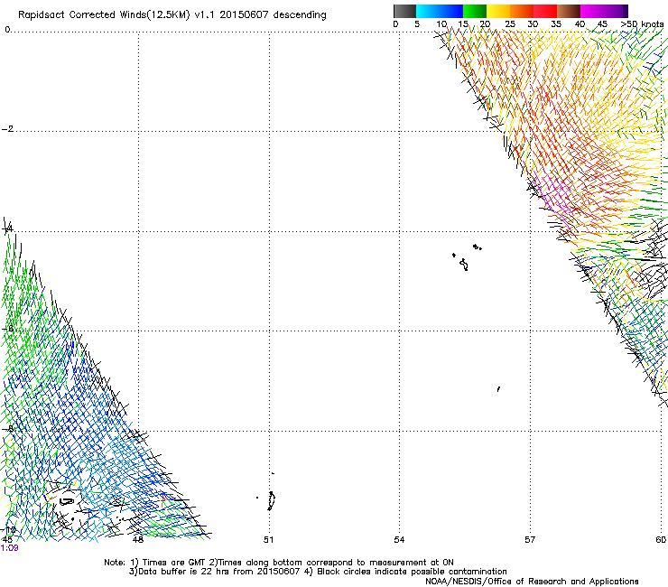Click the purple 1:09 time stamp
668x587 pixels.
pyautogui.click(x=9, y=548)
